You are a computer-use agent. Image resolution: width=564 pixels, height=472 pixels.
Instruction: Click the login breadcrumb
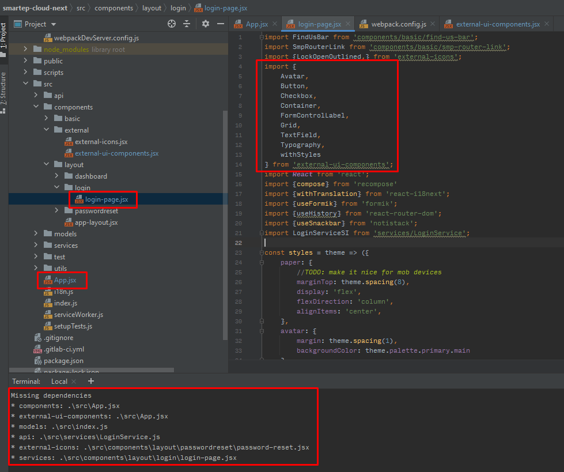(x=178, y=8)
